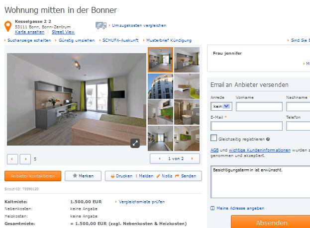The width and height of the screenshot is (310, 228).
Task: Click the E-Mail input field
Action: click(x=246, y=126)
